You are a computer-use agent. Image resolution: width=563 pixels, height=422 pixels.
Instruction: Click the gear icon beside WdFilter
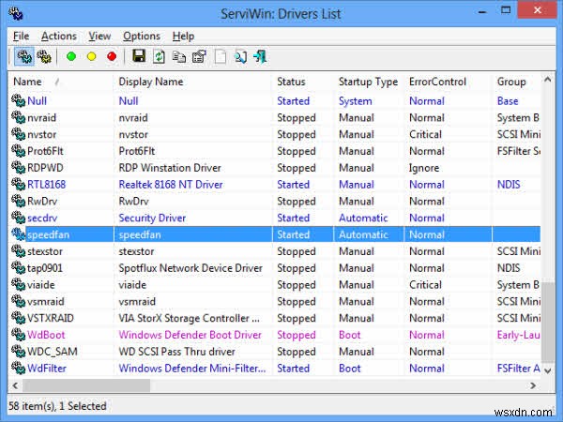18,368
